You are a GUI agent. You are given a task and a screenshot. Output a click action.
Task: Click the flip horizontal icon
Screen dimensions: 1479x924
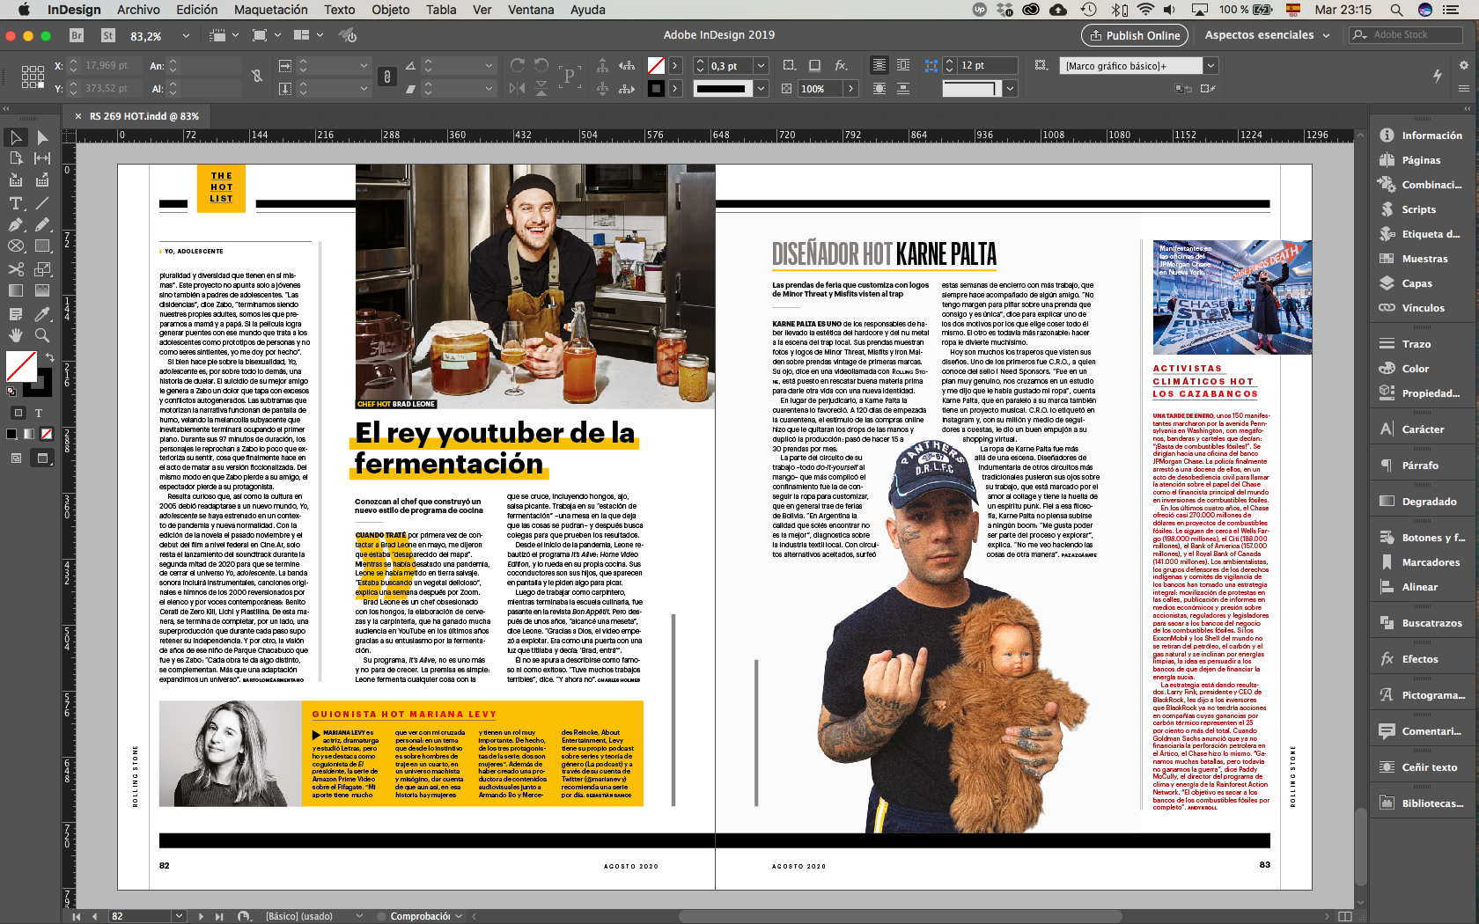518,88
